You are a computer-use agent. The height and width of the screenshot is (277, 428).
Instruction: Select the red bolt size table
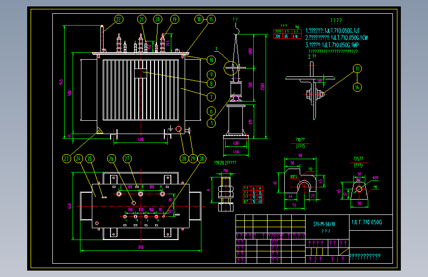[253, 195]
